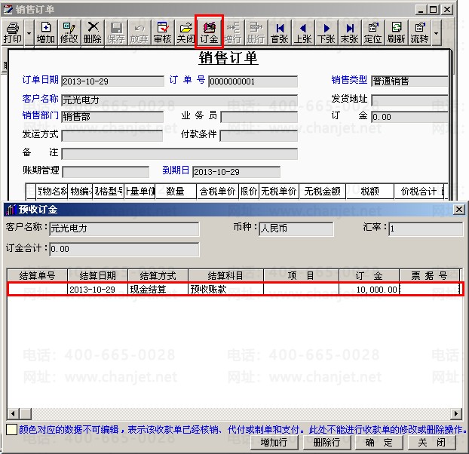The image size is (469, 454).
Task: Click the 关闭 toolbar icon
Action: click(x=185, y=32)
